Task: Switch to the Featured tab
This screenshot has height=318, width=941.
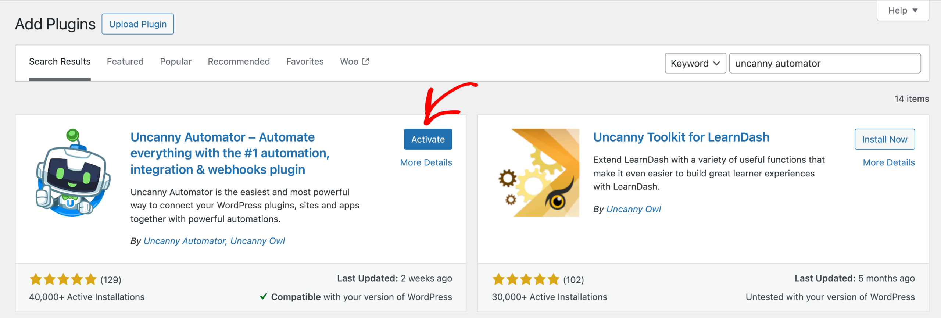Action: coord(125,61)
